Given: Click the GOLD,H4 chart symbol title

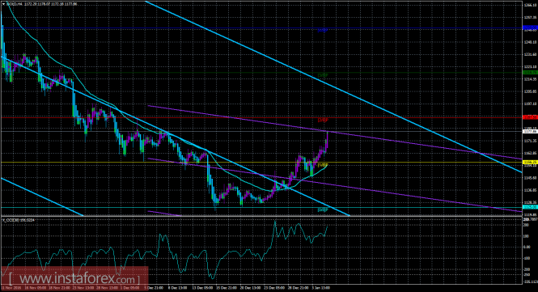Looking at the screenshot, I should (14, 4).
